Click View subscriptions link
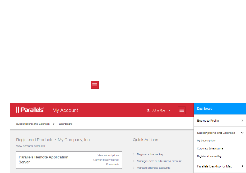This screenshot has width=246, height=173. click(108, 156)
